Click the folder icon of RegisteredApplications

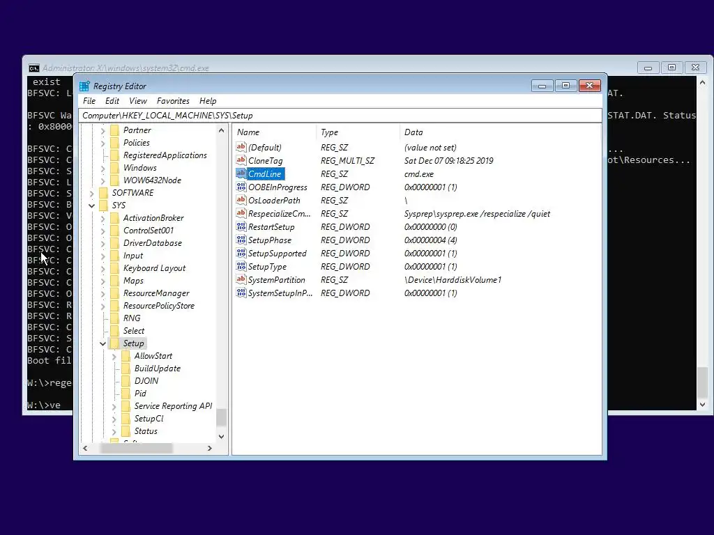(x=115, y=155)
